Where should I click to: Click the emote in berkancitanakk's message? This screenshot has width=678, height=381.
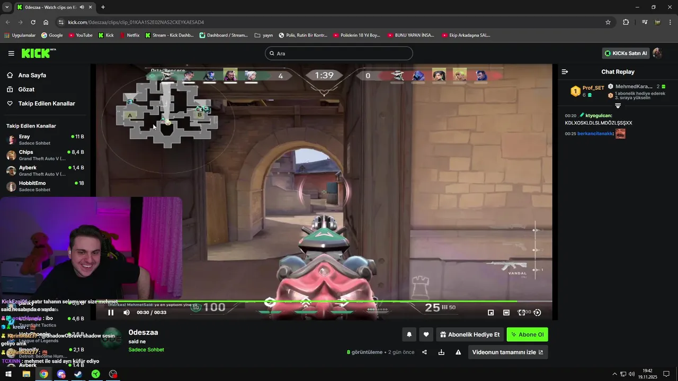(620, 134)
